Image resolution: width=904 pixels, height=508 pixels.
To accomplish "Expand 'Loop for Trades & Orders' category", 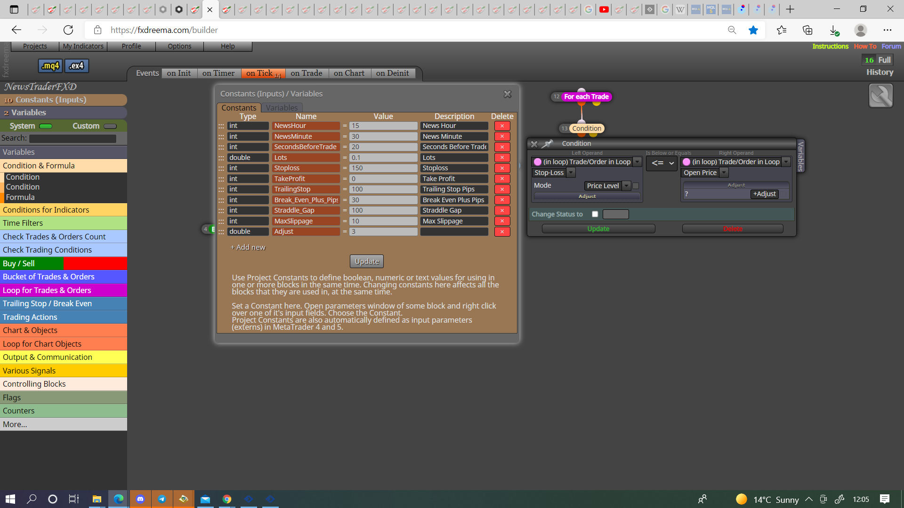I will click(64, 290).
